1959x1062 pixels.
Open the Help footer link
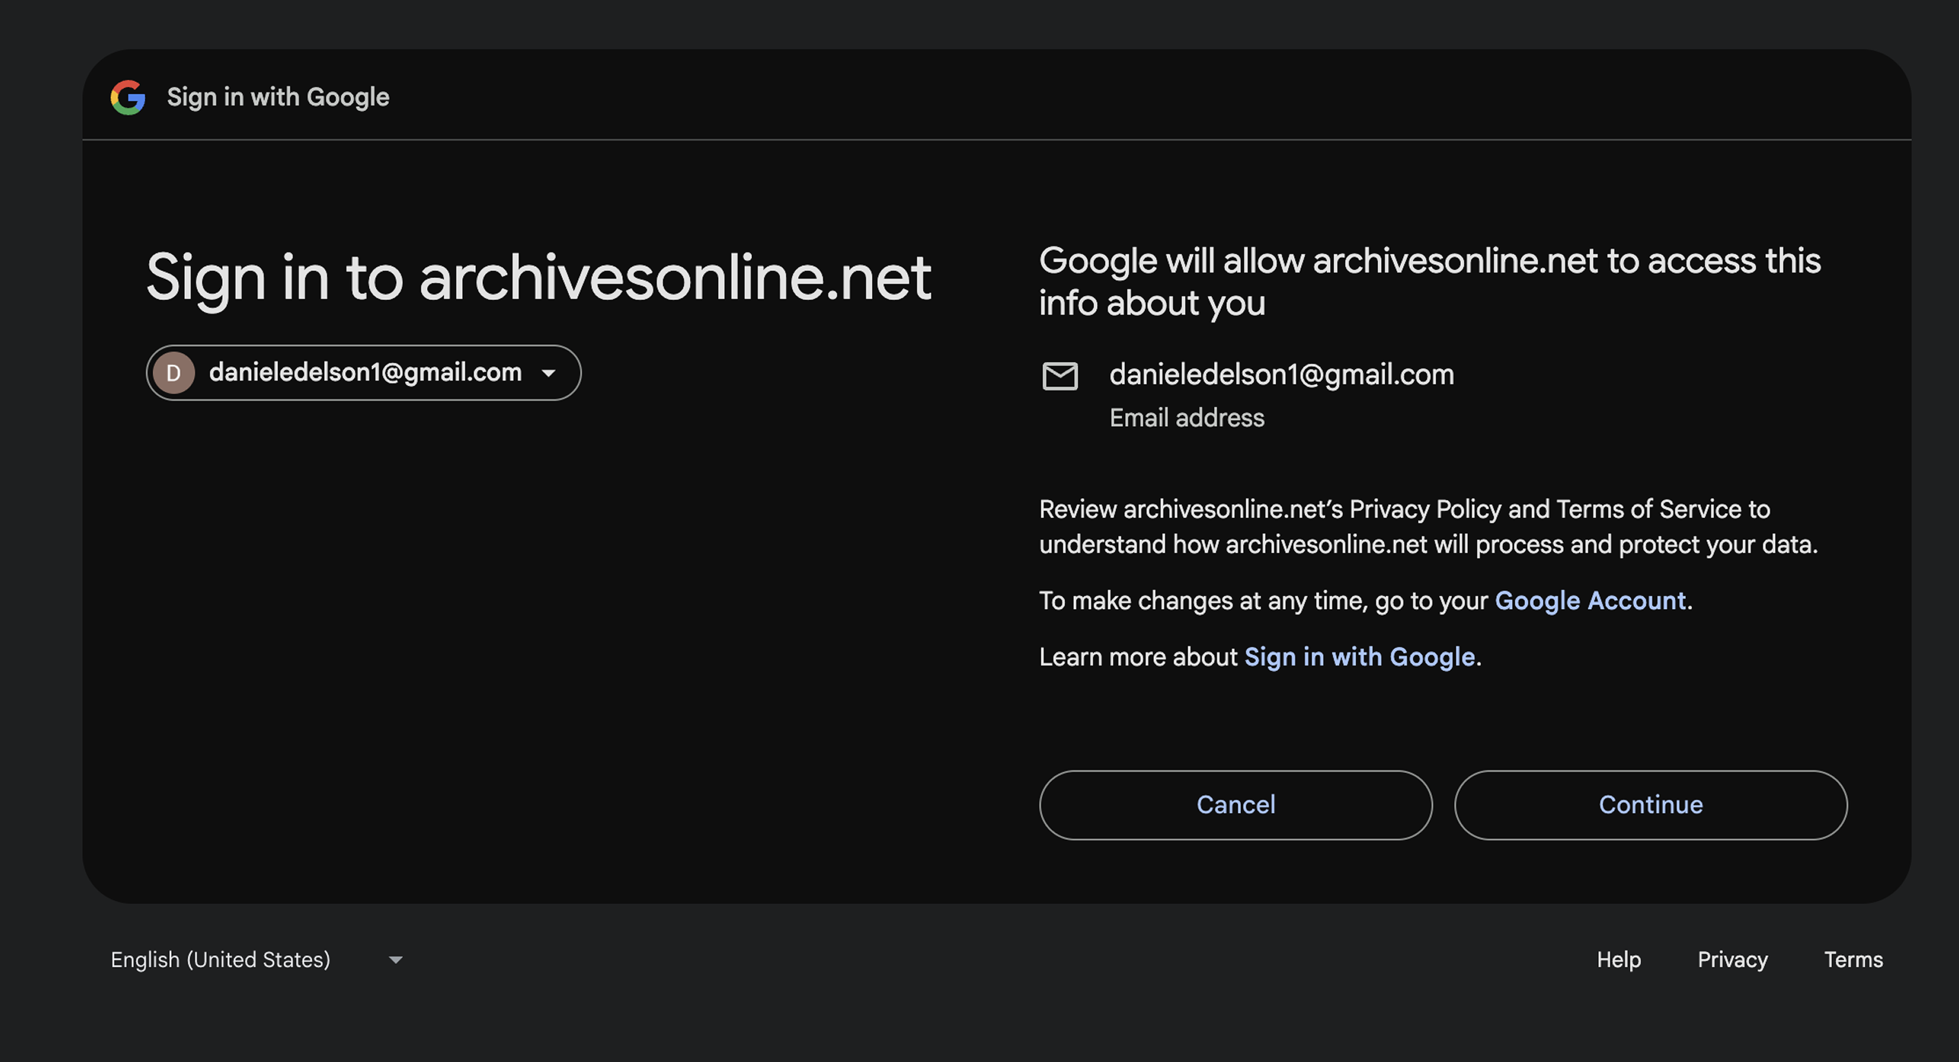point(1618,959)
